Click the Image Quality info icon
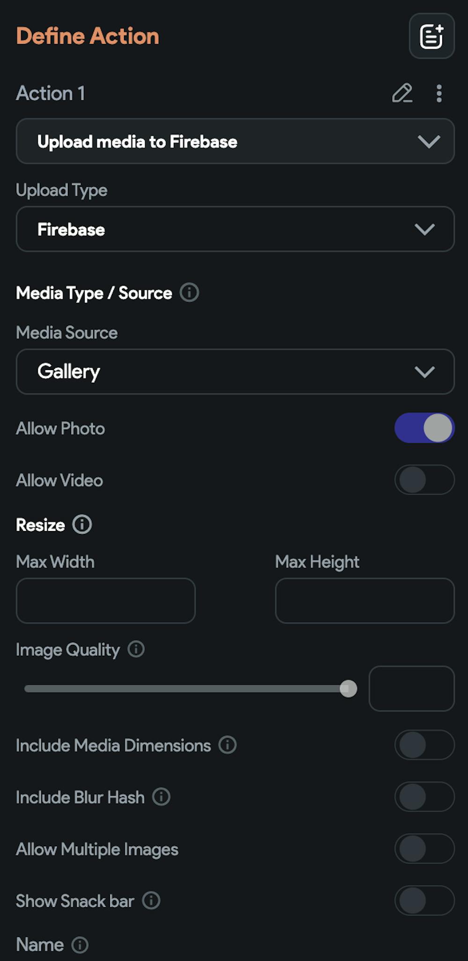Viewport: 468px width, 961px height. (x=136, y=649)
